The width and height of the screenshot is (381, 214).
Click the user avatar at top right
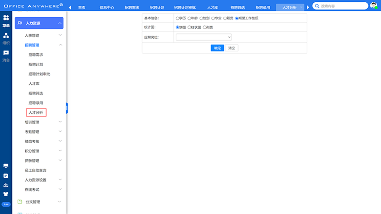[374, 6]
